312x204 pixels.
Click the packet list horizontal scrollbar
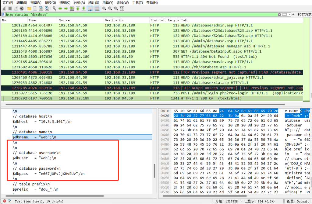145,104
